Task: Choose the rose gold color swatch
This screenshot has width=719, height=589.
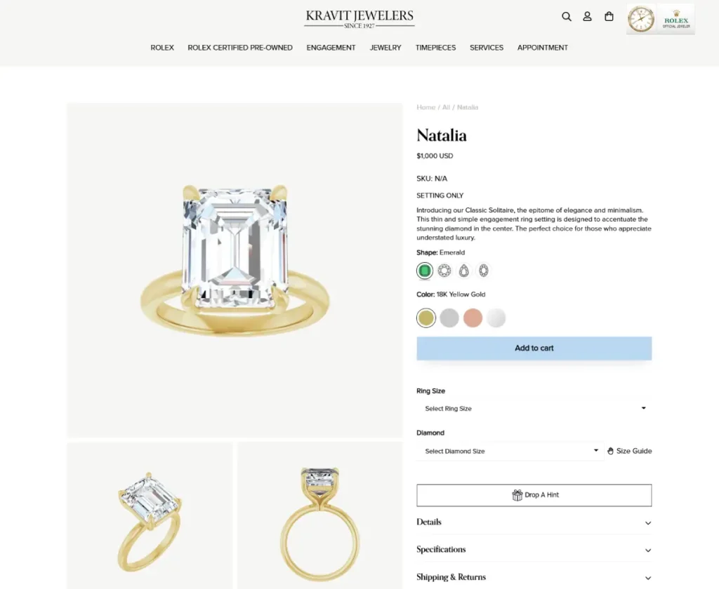Action: tap(473, 318)
